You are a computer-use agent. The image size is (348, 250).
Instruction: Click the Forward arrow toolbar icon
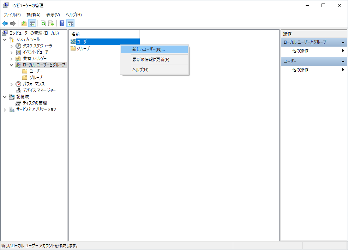coord(13,23)
